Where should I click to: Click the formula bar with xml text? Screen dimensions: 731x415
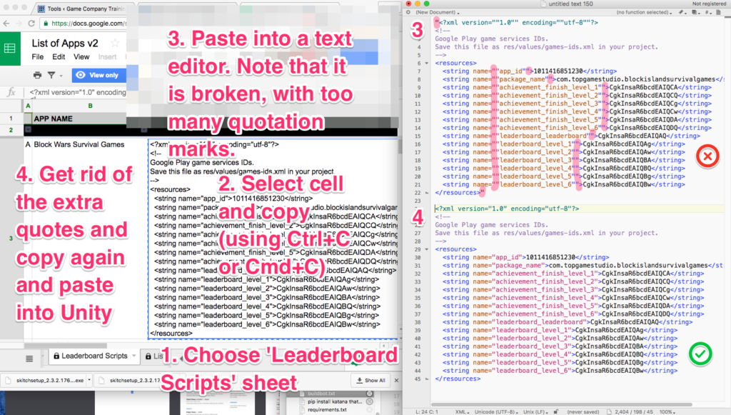pos(77,92)
